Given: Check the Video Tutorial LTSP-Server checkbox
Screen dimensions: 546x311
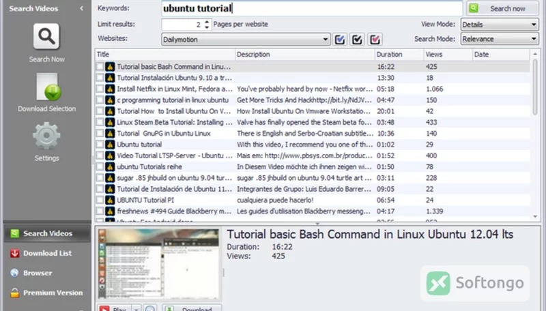Looking at the screenshot, I should tap(100, 155).
